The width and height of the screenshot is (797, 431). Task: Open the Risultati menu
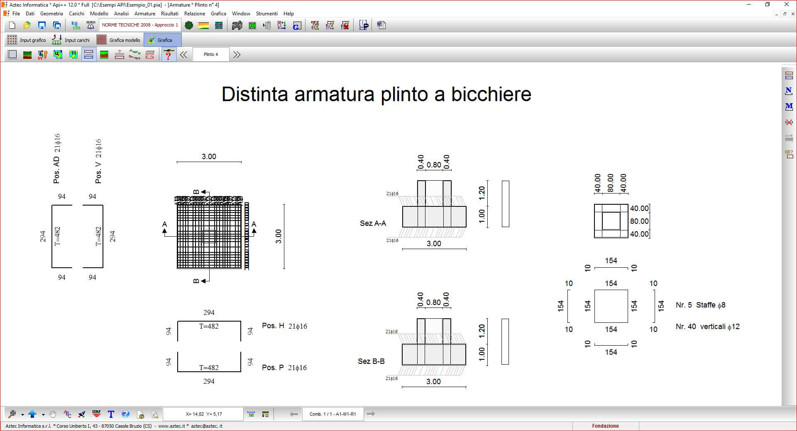[169, 14]
